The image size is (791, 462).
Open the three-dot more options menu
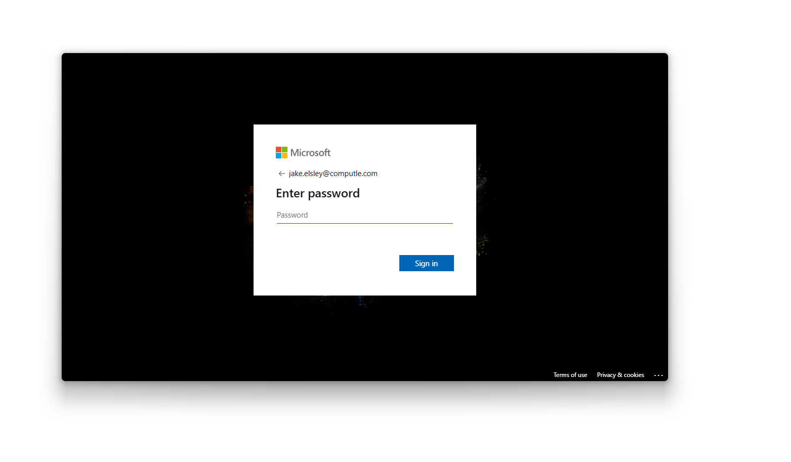pyautogui.click(x=658, y=375)
